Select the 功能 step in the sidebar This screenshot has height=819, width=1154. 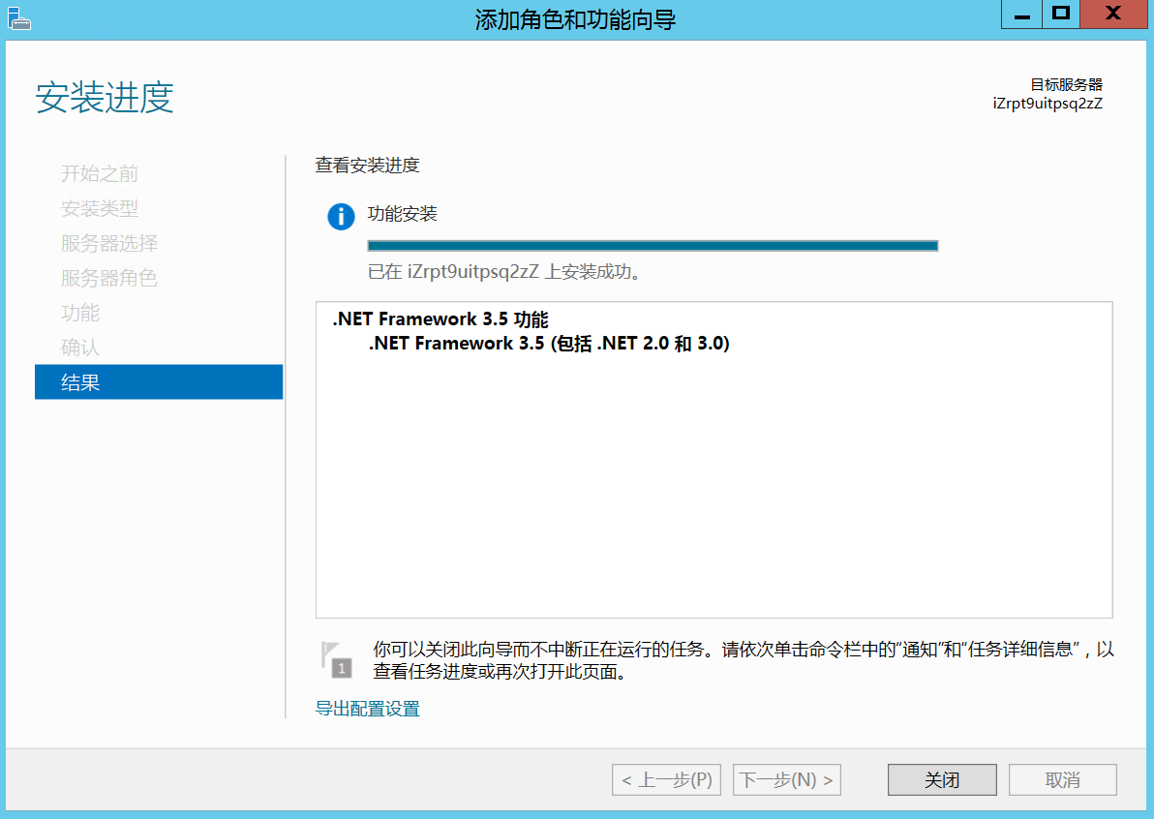[80, 314]
